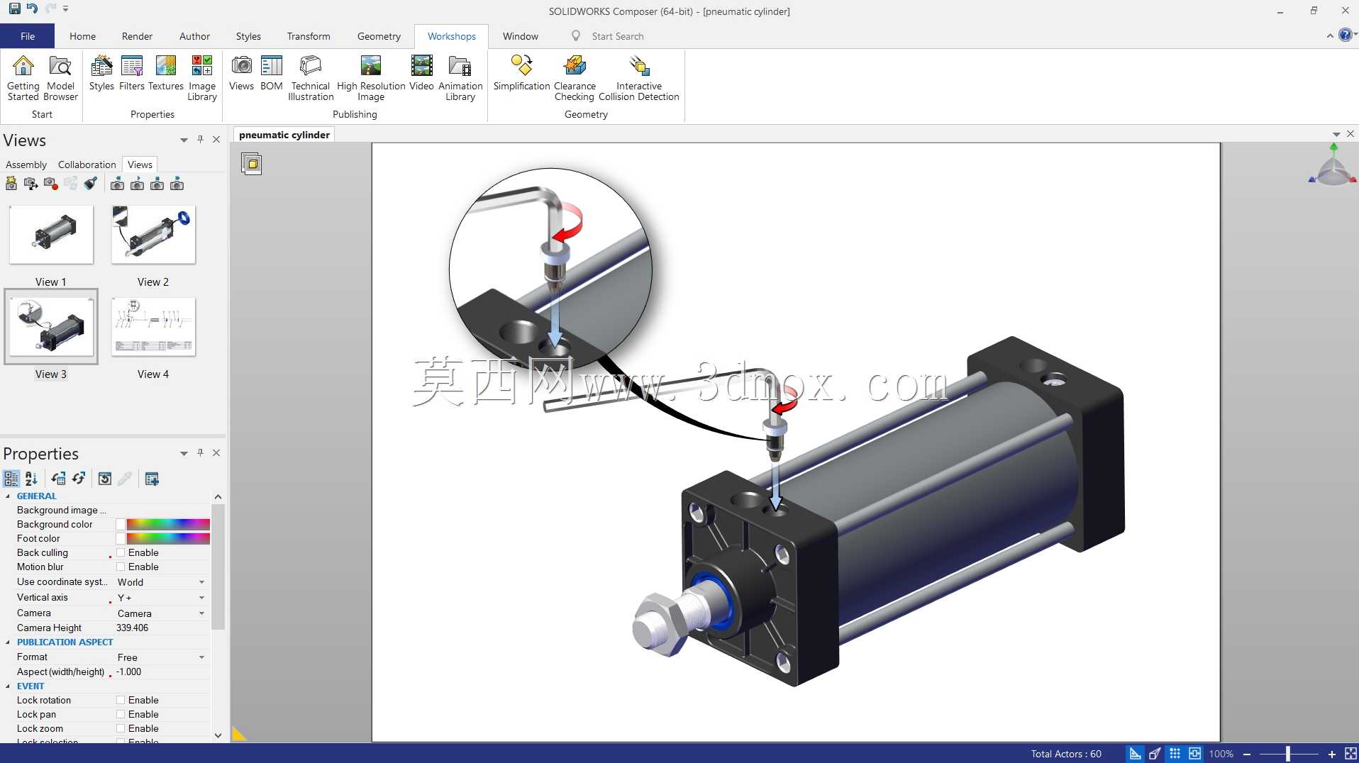Collapse the EVENT properties section

tap(8, 686)
